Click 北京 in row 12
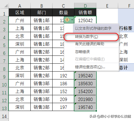134x121 pixels. click(20, 99)
